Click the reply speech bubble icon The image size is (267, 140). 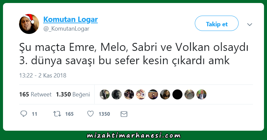point(24,114)
